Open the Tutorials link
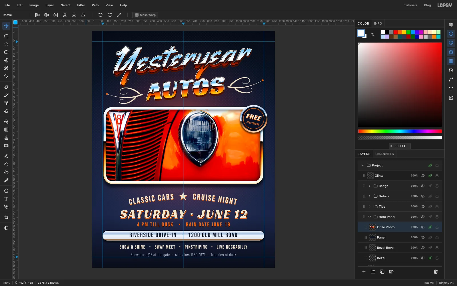 (x=410, y=5)
